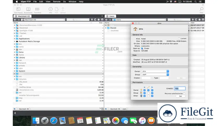Enable Recurse subdirectories checkbox
Viewport: 218px width, 126px height.
tap(184, 93)
